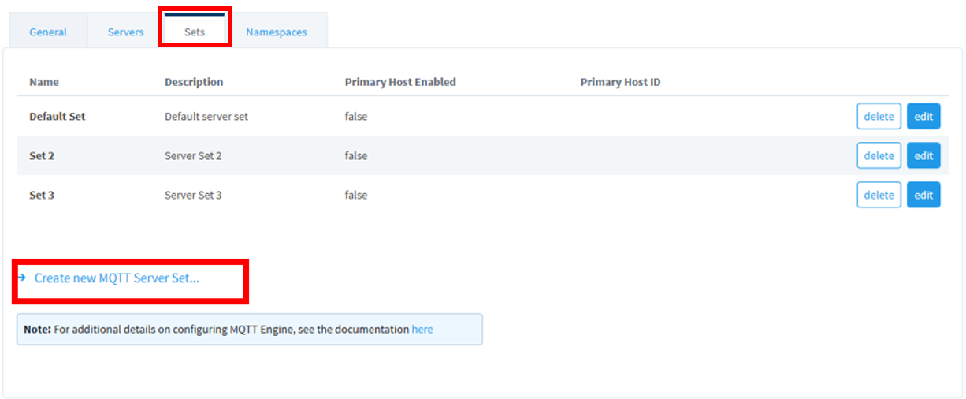Edit Set 3 server set

click(923, 195)
